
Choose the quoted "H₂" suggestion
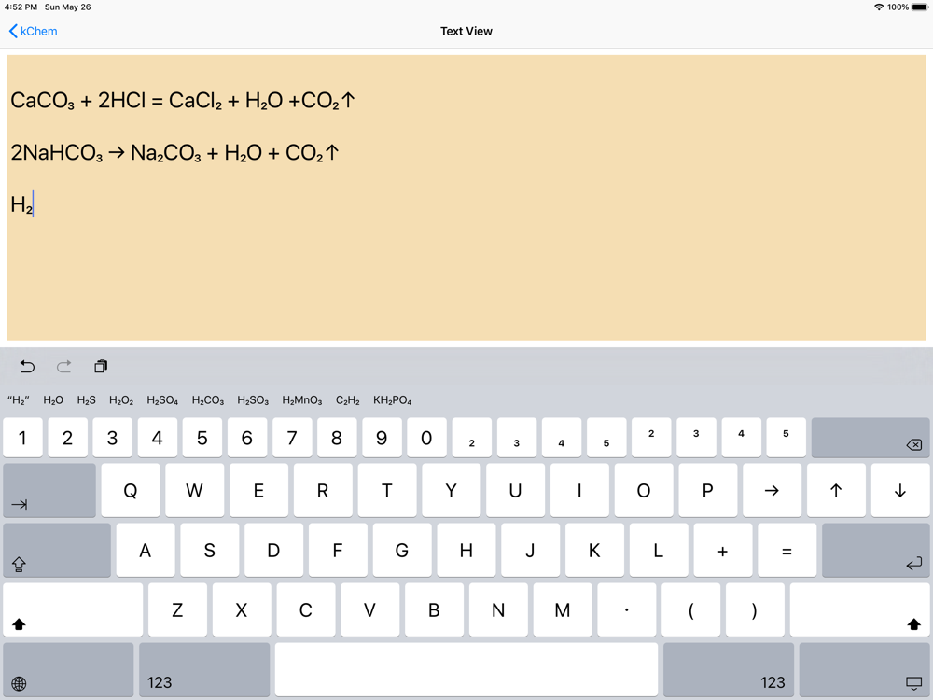[x=19, y=400]
